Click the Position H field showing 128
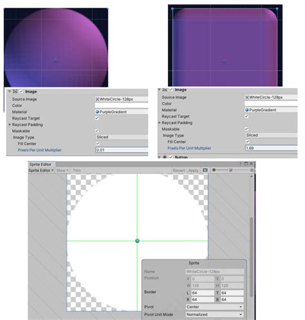This screenshot has height=320, width=305. click(232, 285)
